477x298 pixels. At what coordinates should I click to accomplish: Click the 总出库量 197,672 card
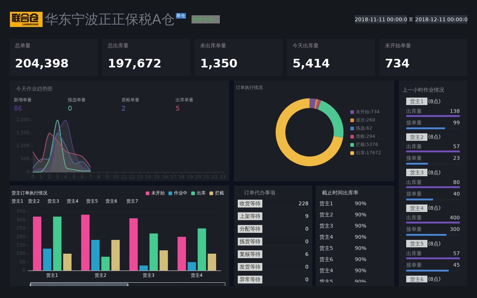(x=146, y=57)
